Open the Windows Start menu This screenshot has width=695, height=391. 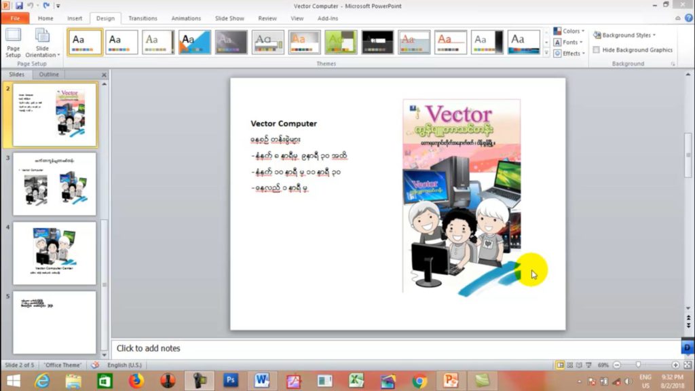(x=14, y=381)
